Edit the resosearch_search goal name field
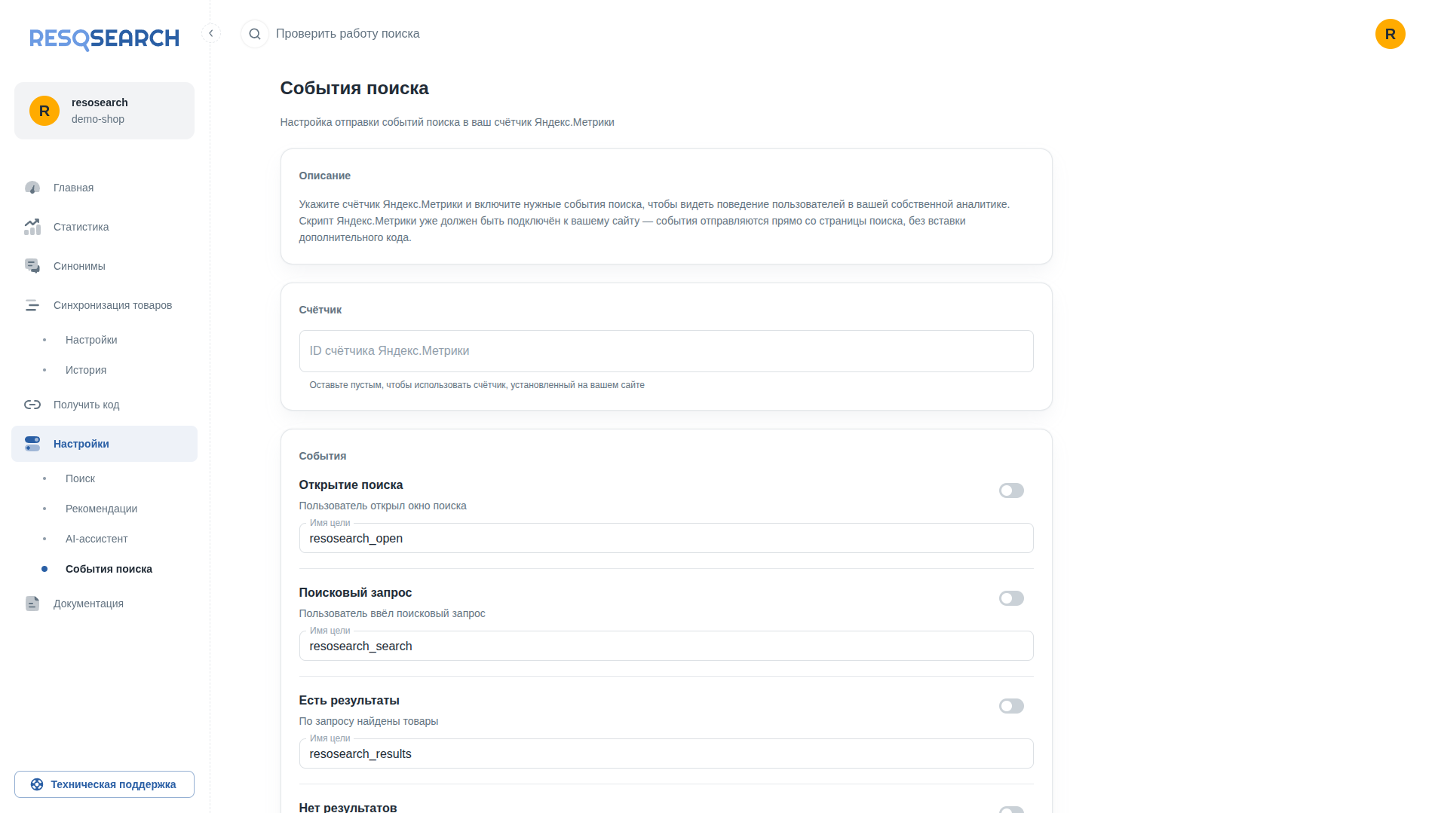 coord(666,646)
